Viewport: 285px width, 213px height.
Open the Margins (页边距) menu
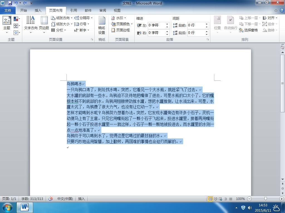click(44, 25)
